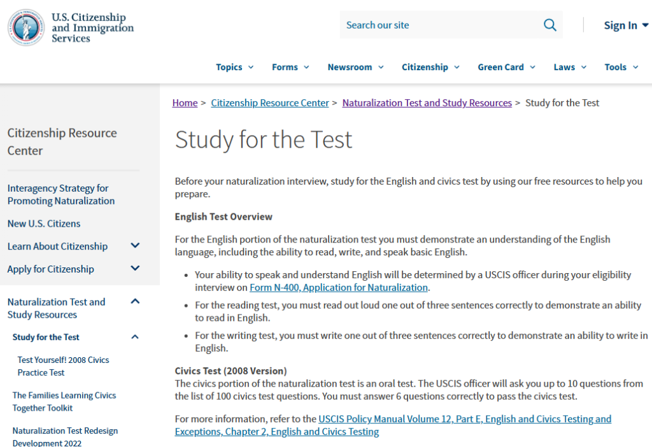Open the Topics menu
This screenshot has width=652, height=447.
pyautogui.click(x=234, y=67)
